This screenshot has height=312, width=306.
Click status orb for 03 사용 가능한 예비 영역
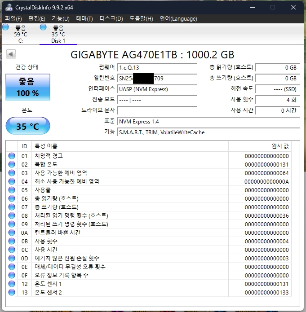coord(12,173)
